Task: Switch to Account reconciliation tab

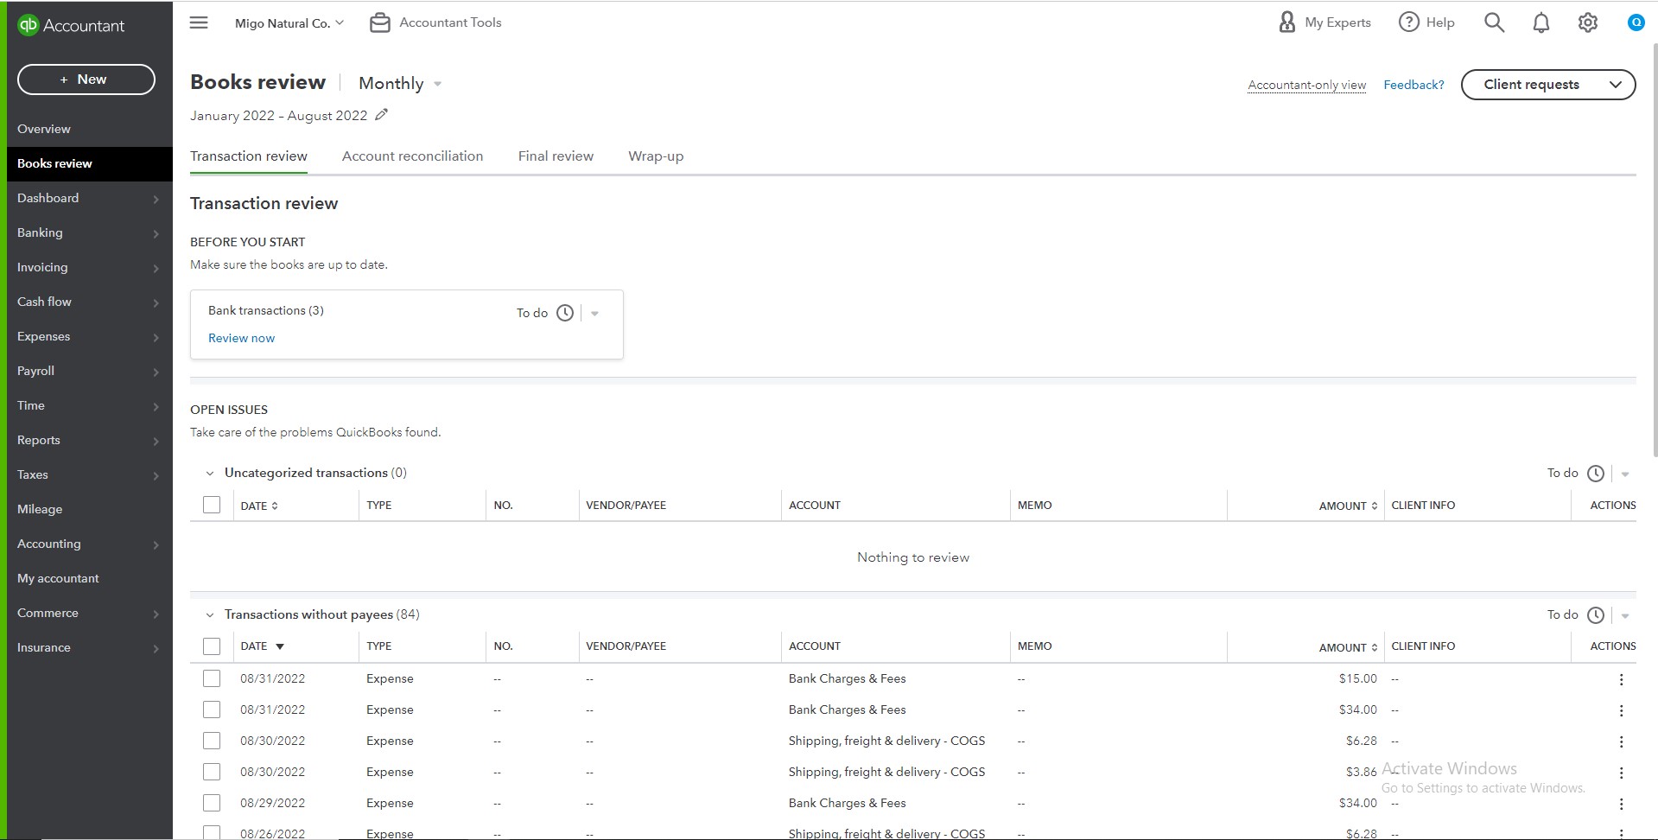Action: click(412, 156)
